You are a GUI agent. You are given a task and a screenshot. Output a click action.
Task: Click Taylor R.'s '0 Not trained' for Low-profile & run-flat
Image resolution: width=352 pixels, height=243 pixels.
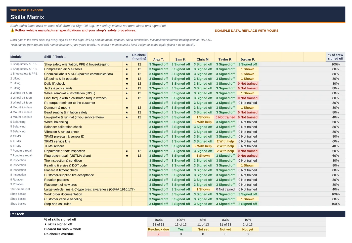[x=225, y=117]
